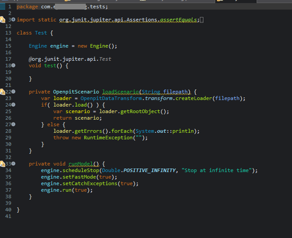The image size is (292, 238).
Task: Collapse the runModel method at line 33
Action: point(14,164)
